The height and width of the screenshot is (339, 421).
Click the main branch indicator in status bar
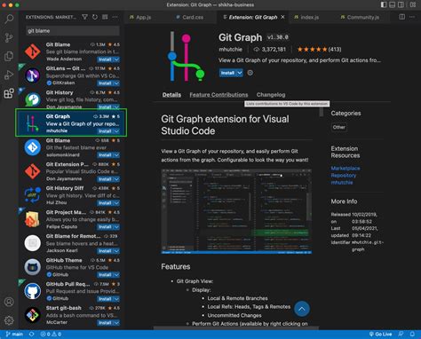pos(14,335)
